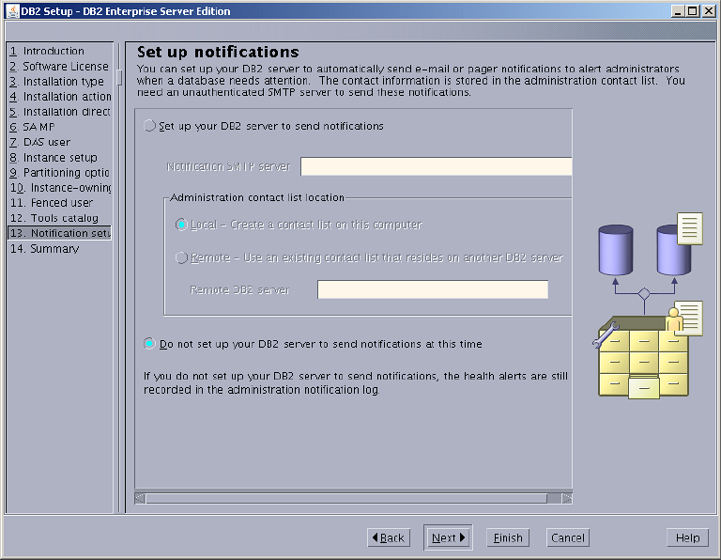Click the 'Administration contact list location' label
The height and width of the screenshot is (560, 721).
[257, 197]
